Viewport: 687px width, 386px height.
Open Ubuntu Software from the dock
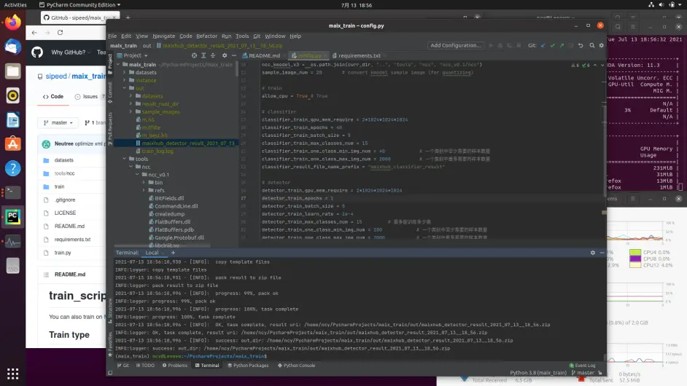(x=12, y=144)
